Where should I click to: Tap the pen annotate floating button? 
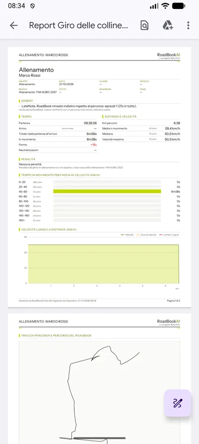click(x=178, y=403)
